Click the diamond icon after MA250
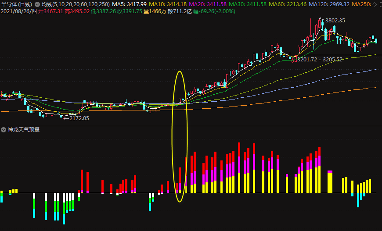 coord(374,4)
